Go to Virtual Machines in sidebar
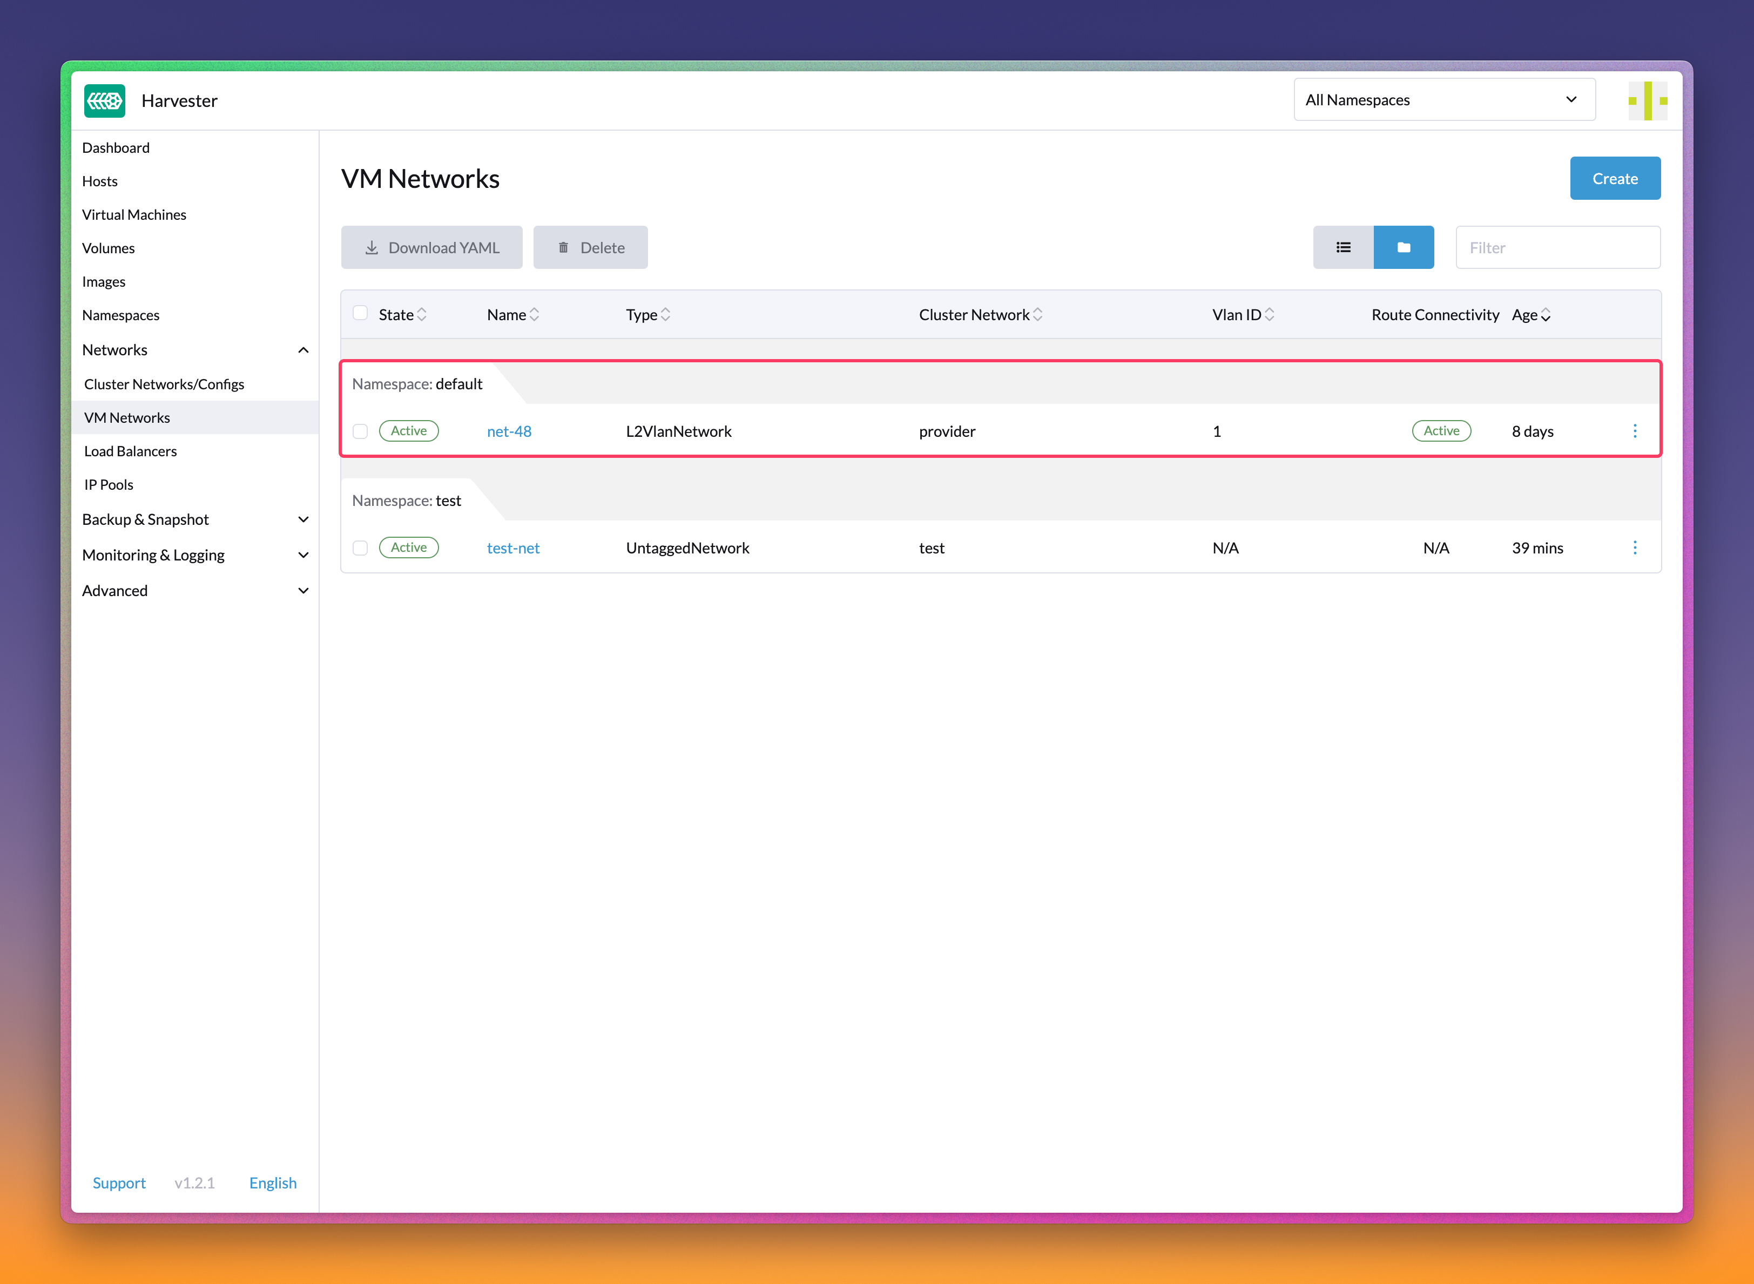The image size is (1754, 1284). pos(134,214)
